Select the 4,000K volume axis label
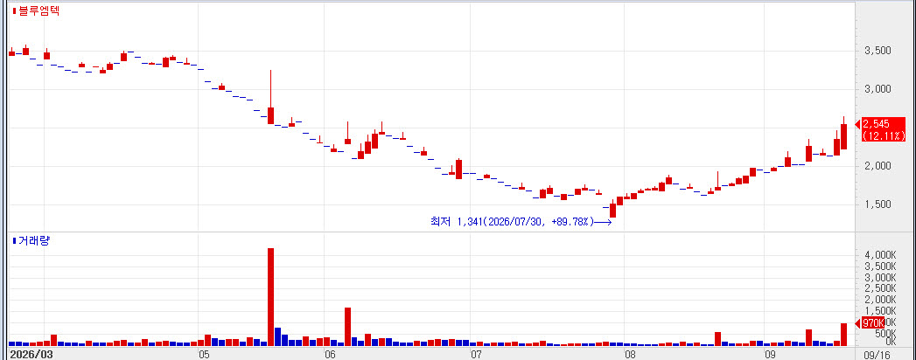 click(x=880, y=255)
